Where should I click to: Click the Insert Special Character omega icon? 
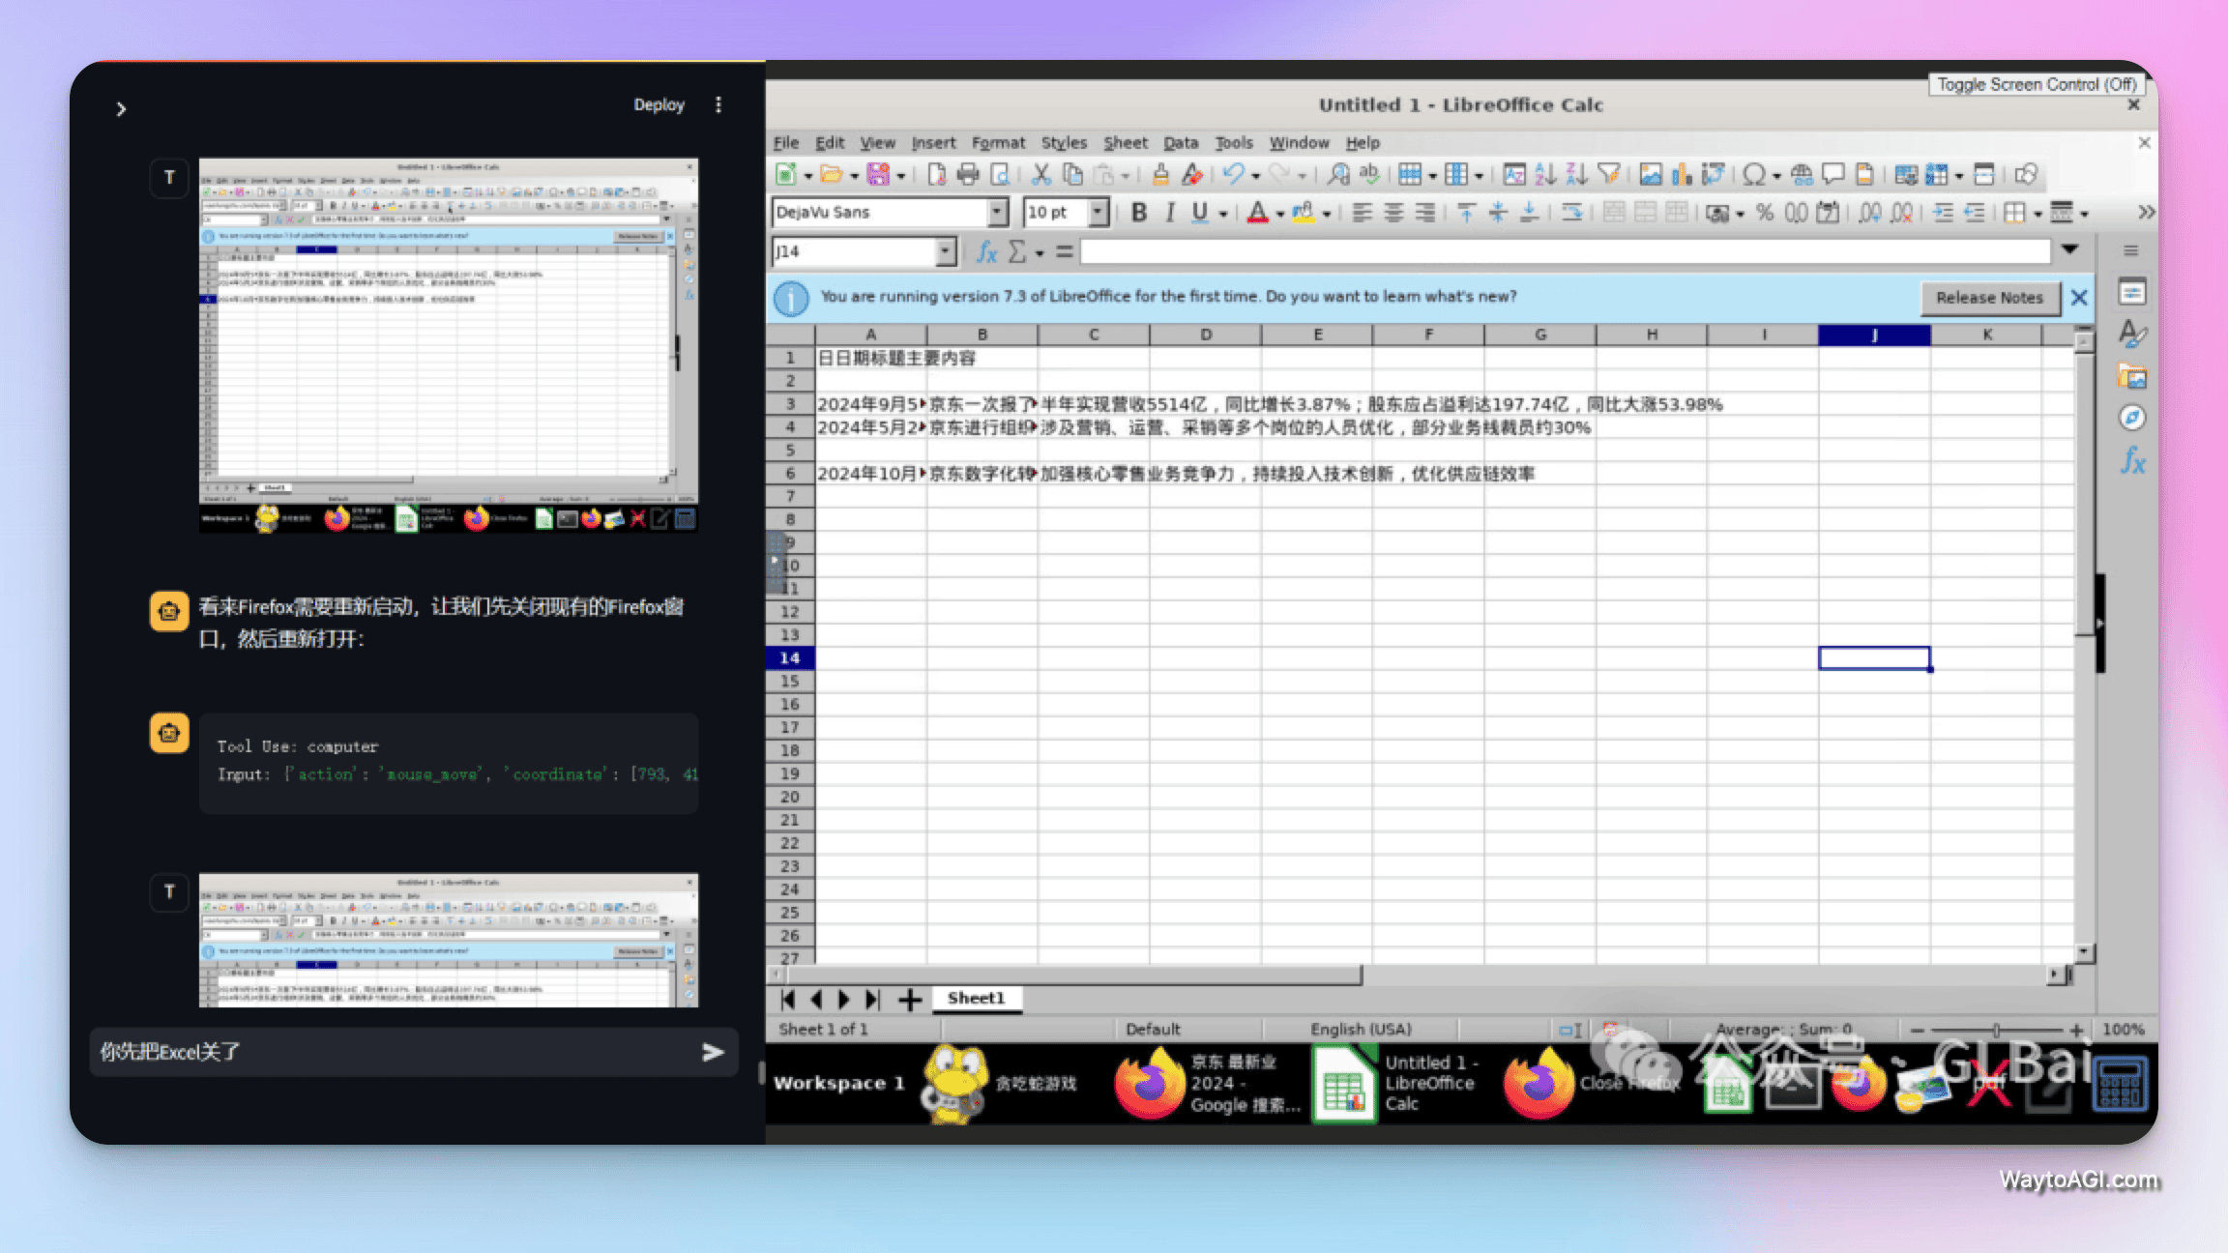click(1753, 174)
